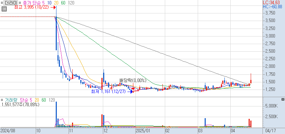Click the 더라미 stock name button
This screenshot has height=134, width=285.
tap(10, 3)
